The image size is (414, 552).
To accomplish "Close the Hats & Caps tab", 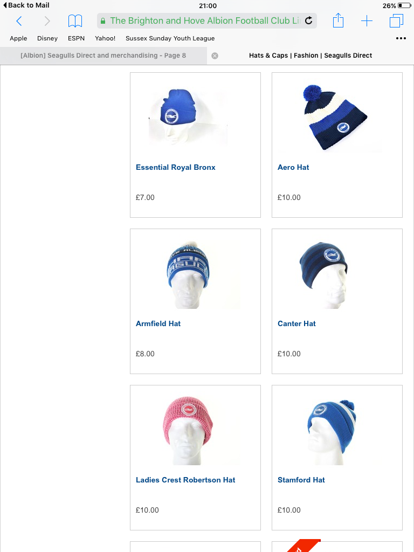I will 215,56.
